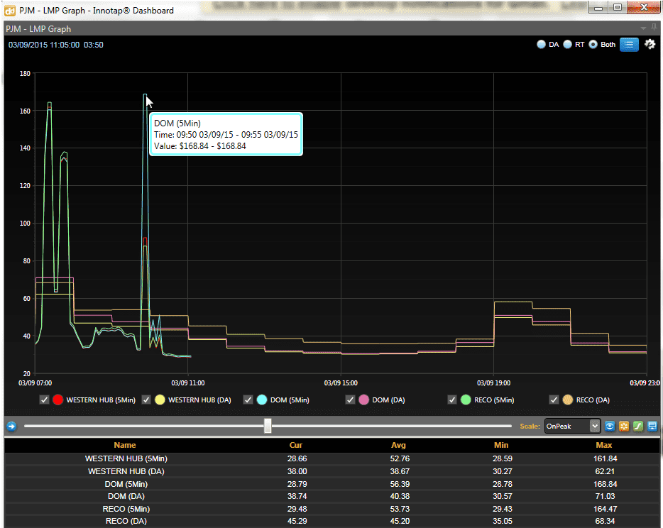Image resolution: width=663 pixels, height=528 pixels.
Task: Uncheck the WESTERN HUB (DA) checkbox
Action: [x=146, y=400]
